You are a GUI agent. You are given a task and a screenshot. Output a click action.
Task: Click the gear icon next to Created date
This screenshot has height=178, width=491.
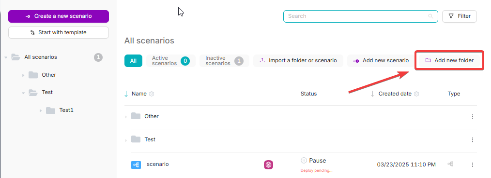(416, 94)
